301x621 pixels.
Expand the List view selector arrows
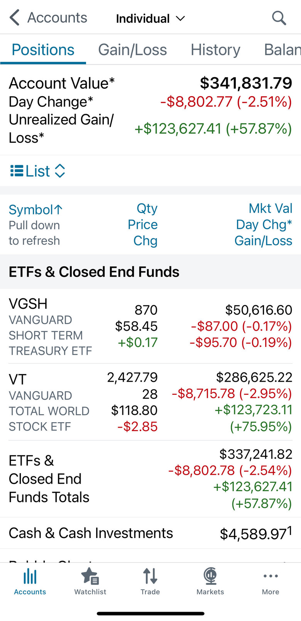tap(60, 171)
